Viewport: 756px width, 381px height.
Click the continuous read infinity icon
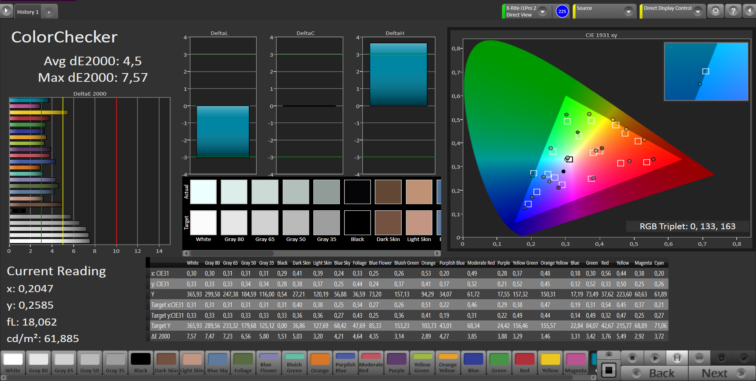(x=699, y=358)
